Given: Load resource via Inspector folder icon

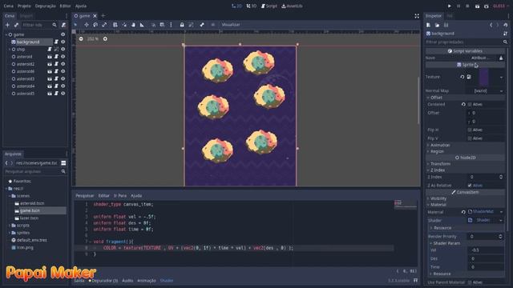Looking at the screenshot, I should (x=437, y=25).
